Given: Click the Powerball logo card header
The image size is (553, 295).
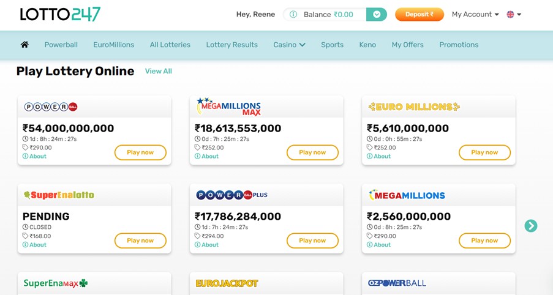Looking at the screenshot, I should [x=51, y=106].
